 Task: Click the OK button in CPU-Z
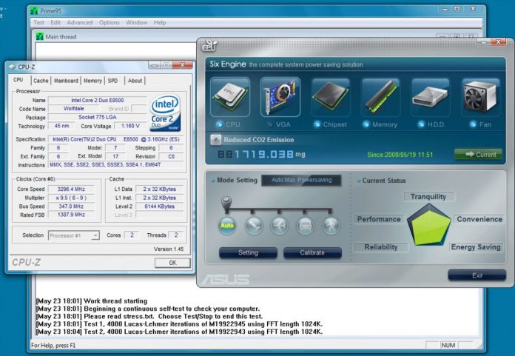coord(172,263)
